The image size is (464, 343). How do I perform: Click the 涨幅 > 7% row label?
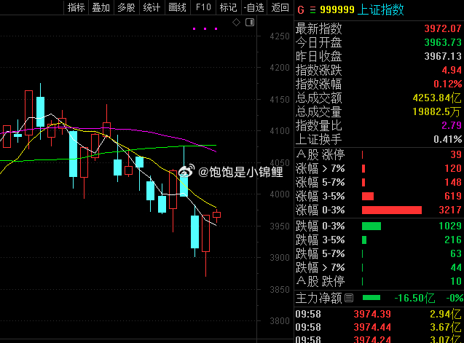321,168
